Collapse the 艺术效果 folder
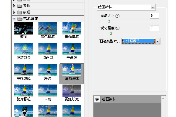Viewport: 176px width, 117px height. pos(14,19)
